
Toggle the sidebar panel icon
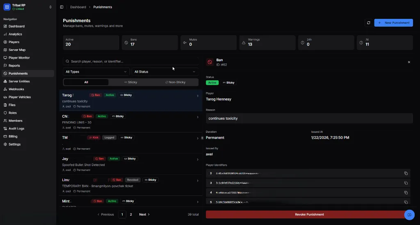pyautogui.click(x=62, y=7)
